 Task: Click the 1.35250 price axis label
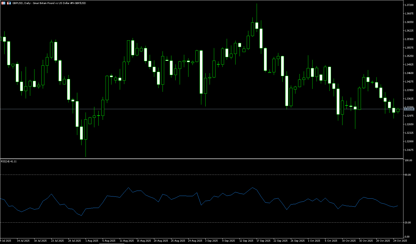(409, 56)
